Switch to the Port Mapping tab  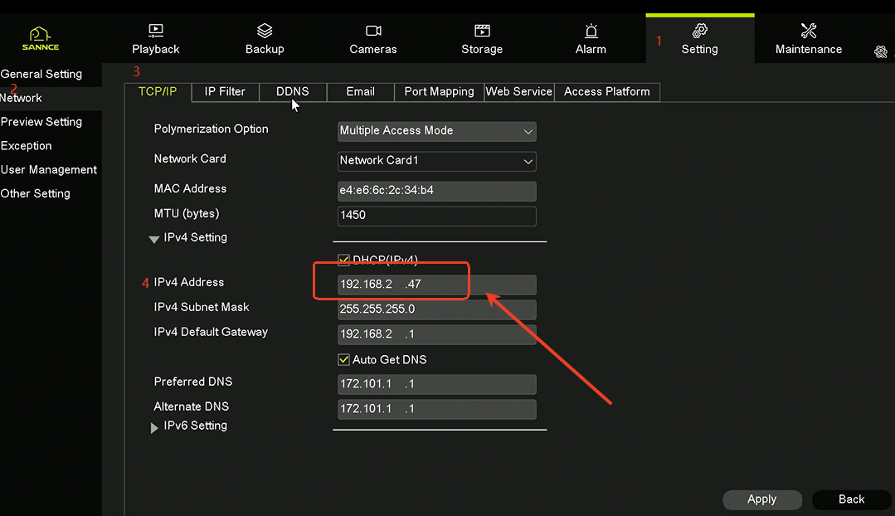pyautogui.click(x=440, y=92)
